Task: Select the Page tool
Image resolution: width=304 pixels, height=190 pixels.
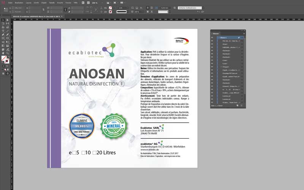Action: tap(3, 24)
